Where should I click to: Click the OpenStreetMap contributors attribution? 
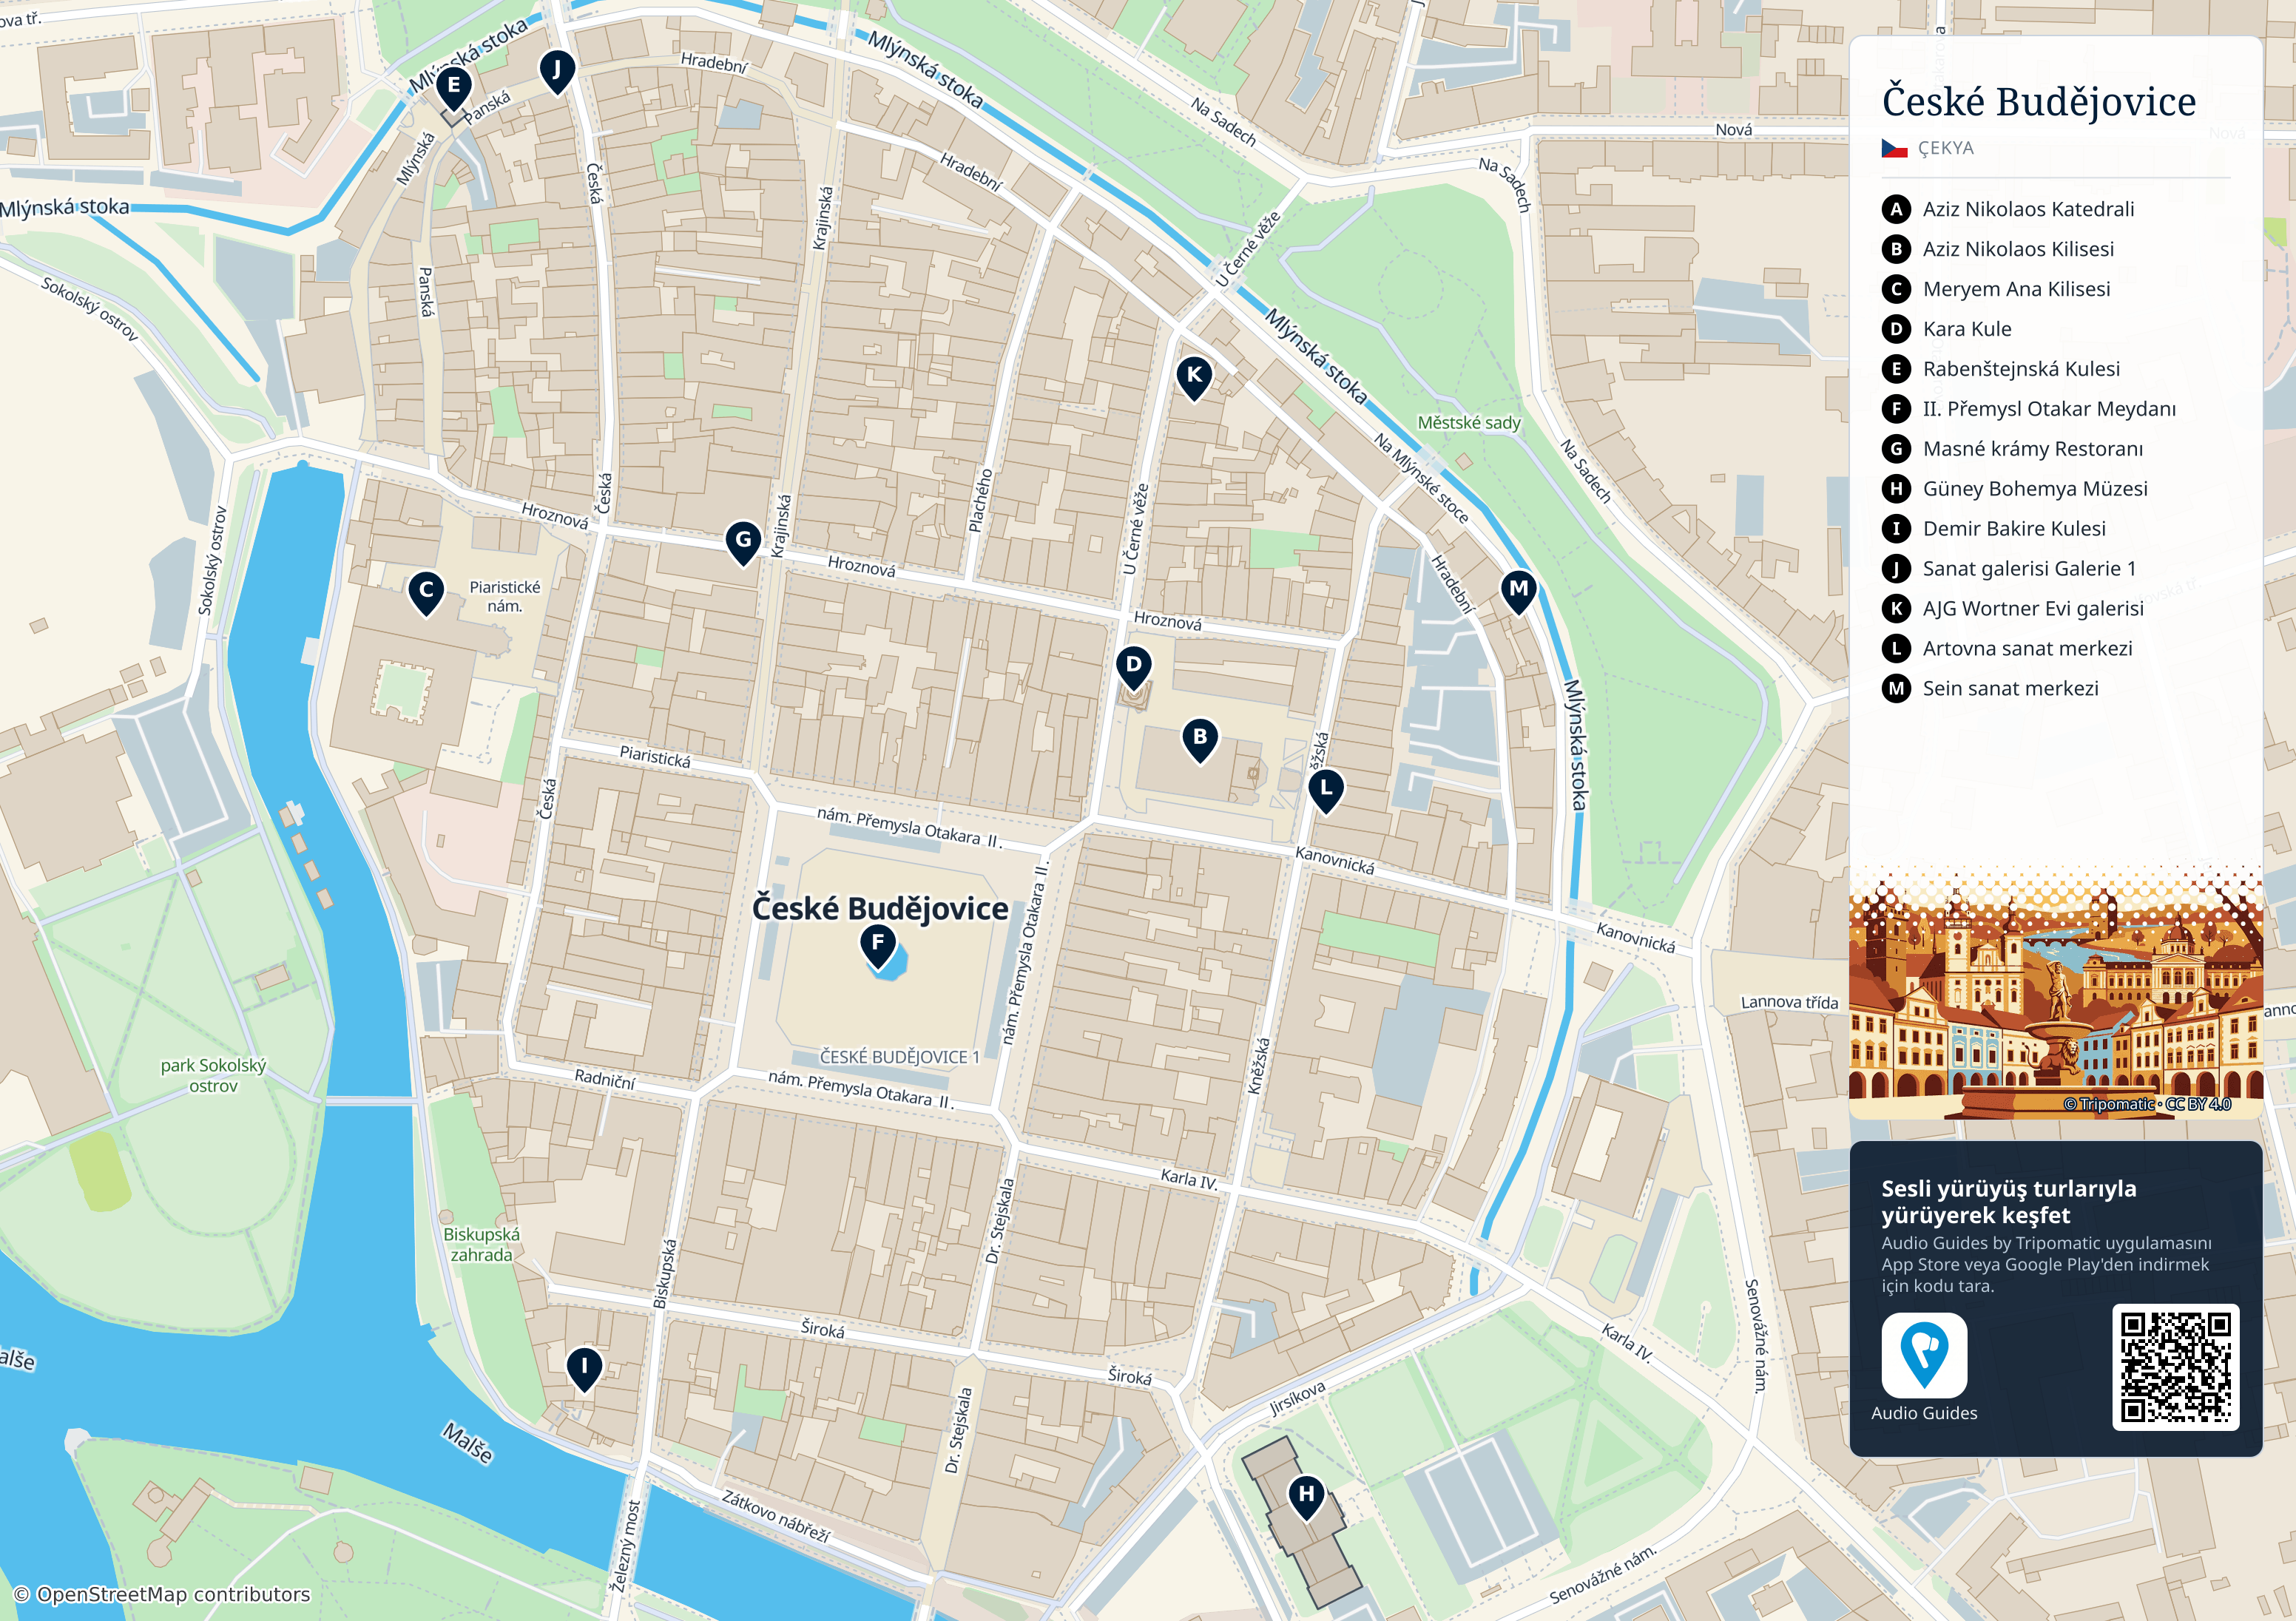162,1594
